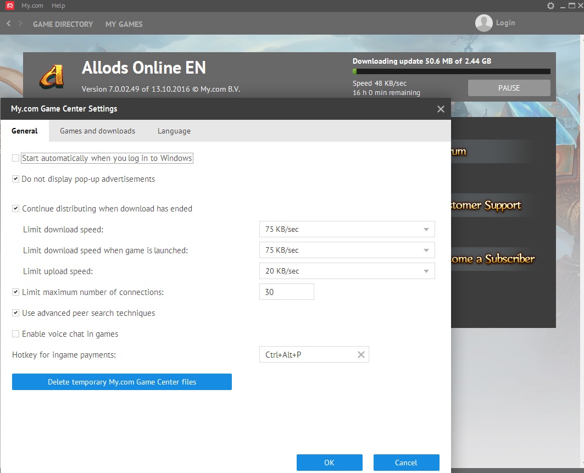The width and height of the screenshot is (584, 473).
Task: Uncheck do not display pop-up advertisements
Action: point(15,179)
